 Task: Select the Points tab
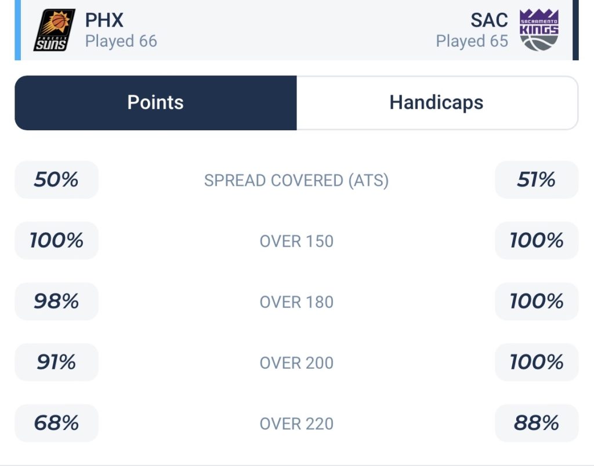click(155, 103)
